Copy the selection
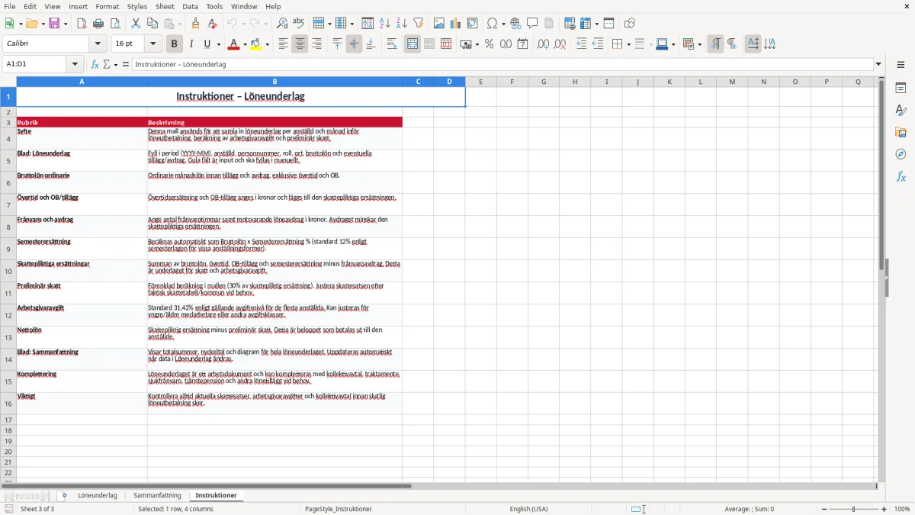This screenshot has width=915, height=515. click(x=151, y=24)
